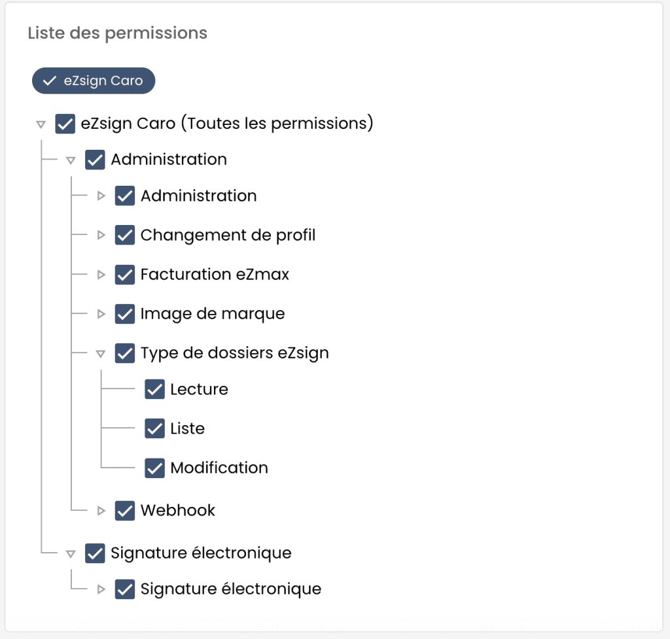
Task: Uncheck eZsign Caro (Toutes les permissions)
Action: 65,124
